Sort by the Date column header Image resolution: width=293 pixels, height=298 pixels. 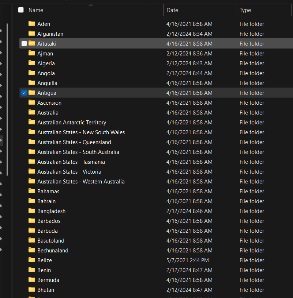(x=172, y=10)
